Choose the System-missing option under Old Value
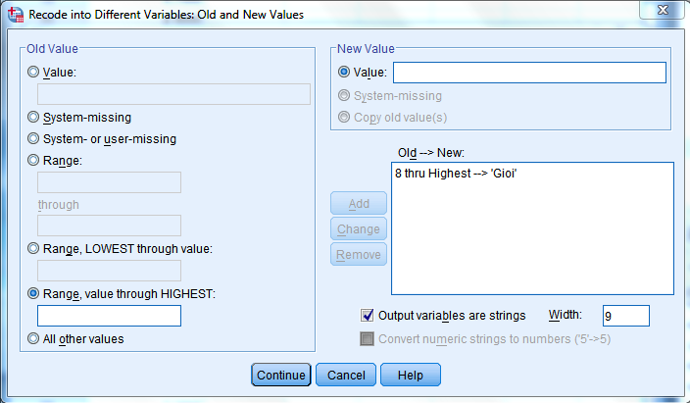Viewport: 690px width, 403px height. (35, 117)
